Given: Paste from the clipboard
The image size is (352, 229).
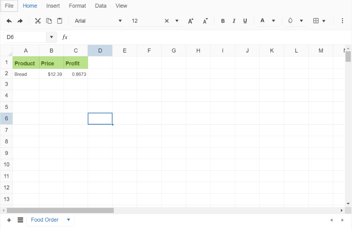Looking at the screenshot, I should click(x=59, y=21).
